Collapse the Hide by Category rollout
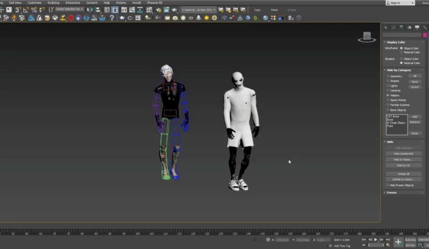The image size is (429, 249). (399, 70)
